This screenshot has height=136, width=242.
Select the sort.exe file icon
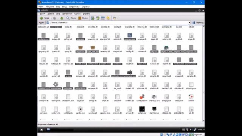pyautogui.click(x=43, y=109)
